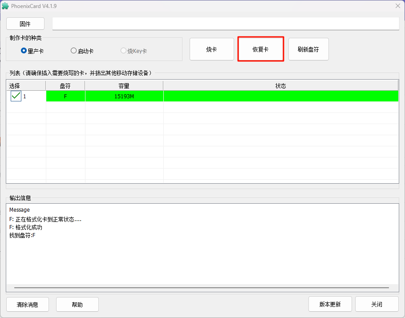The image size is (405, 318).
Task: Click the 盘符 column header
Action: coord(65,86)
